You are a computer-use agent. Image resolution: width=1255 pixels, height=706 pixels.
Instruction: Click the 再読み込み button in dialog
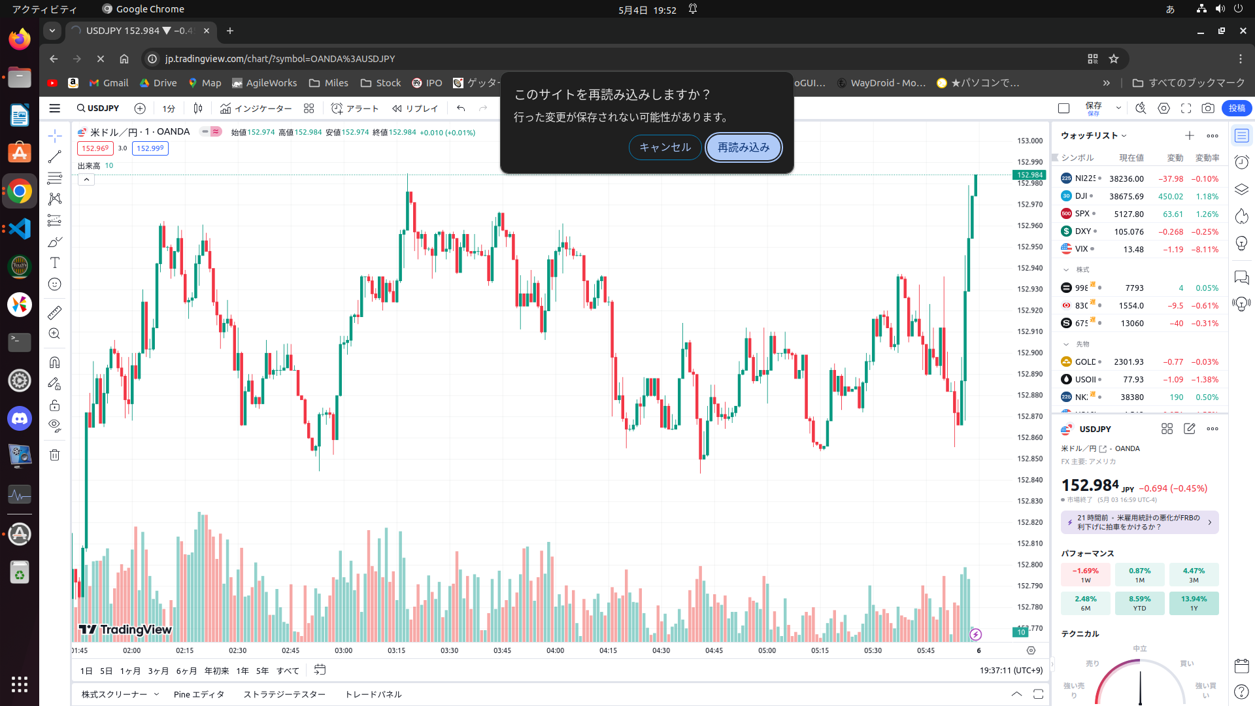[x=744, y=148]
